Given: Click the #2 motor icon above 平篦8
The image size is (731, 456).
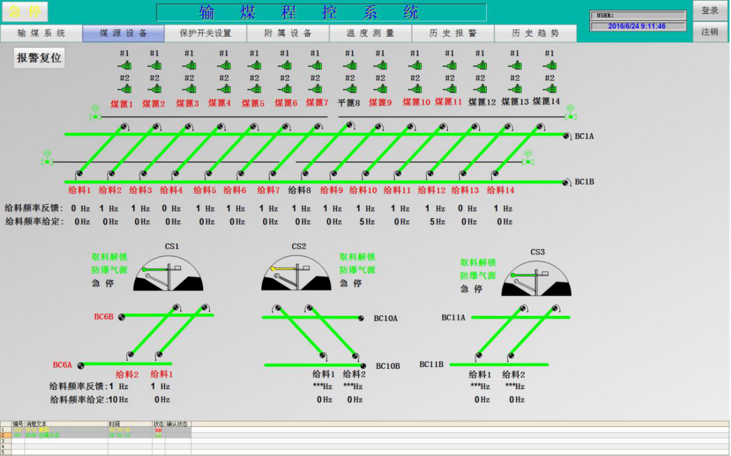Looking at the screenshot, I should coord(350,88).
